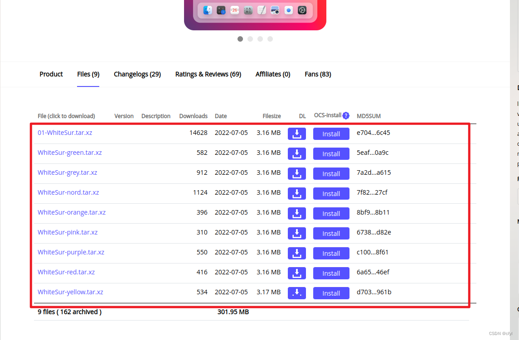Image resolution: width=519 pixels, height=340 pixels.
Task: Click the calendar icon in preview dock
Action: [x=235, y=10]
